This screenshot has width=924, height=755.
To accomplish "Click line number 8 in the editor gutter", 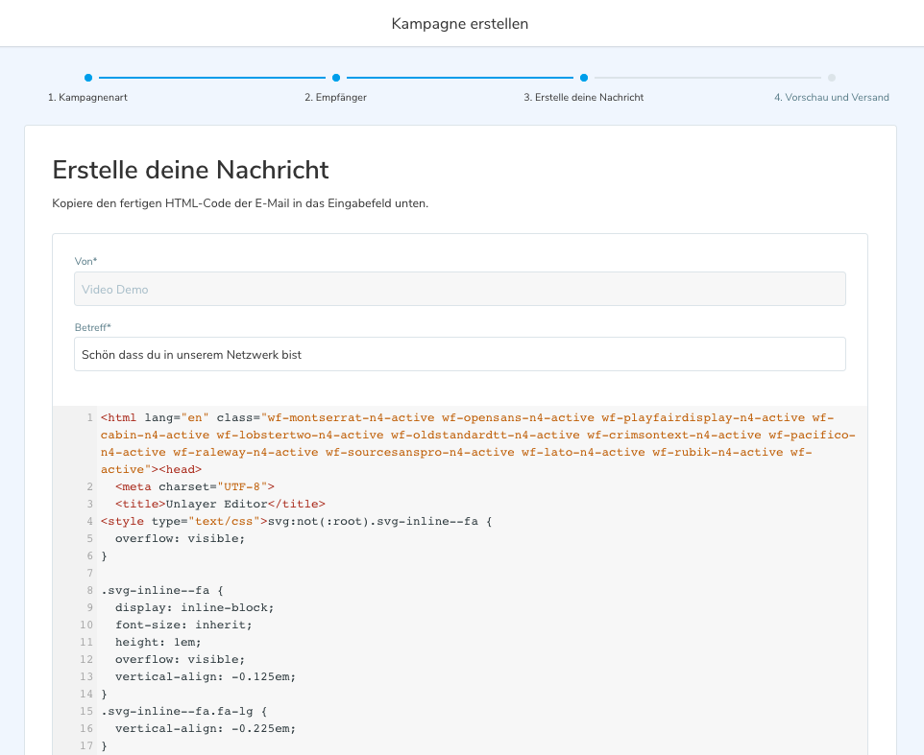I will tap(89, 590).
